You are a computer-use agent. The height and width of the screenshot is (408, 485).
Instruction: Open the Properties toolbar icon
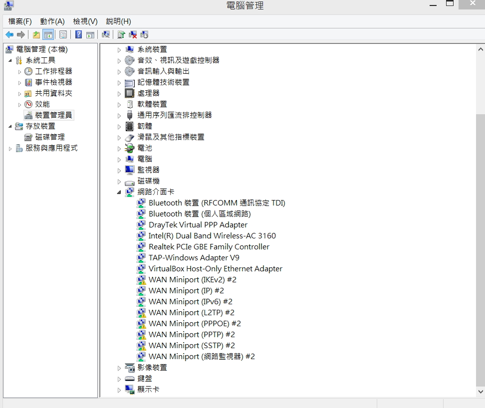pyautogui.click(x=63, y=34)
